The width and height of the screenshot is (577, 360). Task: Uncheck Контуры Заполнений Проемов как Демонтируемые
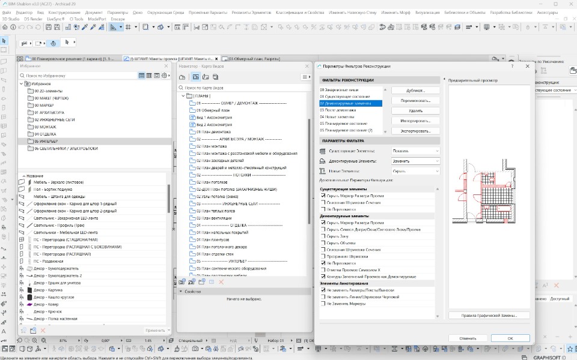pos(323,277)
